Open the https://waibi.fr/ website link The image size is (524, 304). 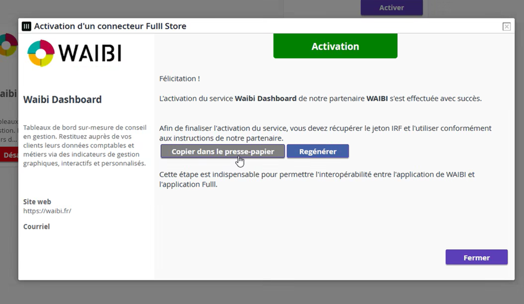pyautogui.click(x=47, y=211)
